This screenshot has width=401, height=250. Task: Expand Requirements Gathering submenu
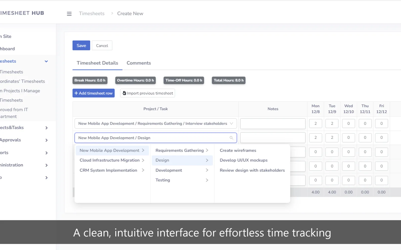(182, 150)
